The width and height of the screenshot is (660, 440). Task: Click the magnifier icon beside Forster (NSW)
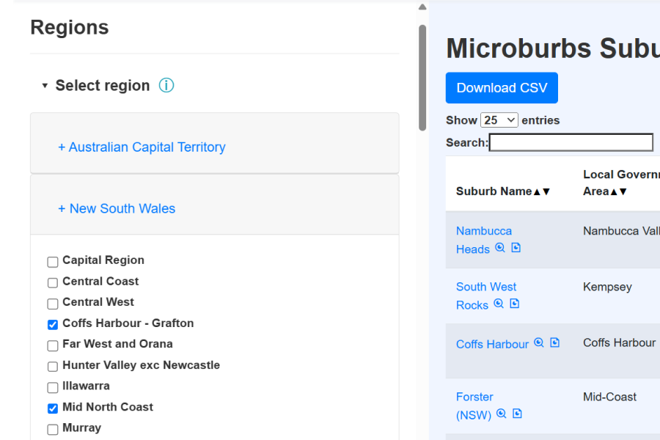point(502,414)
